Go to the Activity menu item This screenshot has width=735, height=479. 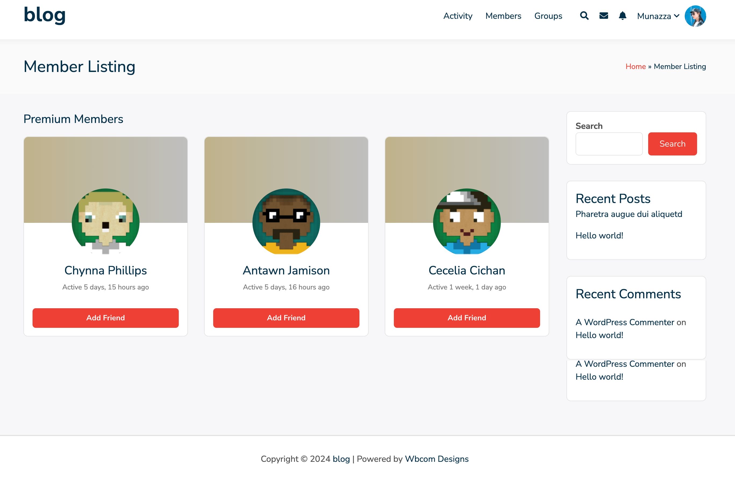[458, 16]
